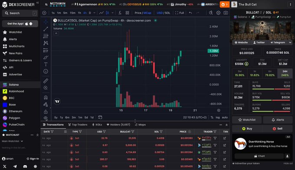The width and height of the screenshot is (295, 170).
Task: Switch to the KOLs tab
Action: tap(97, 125)
